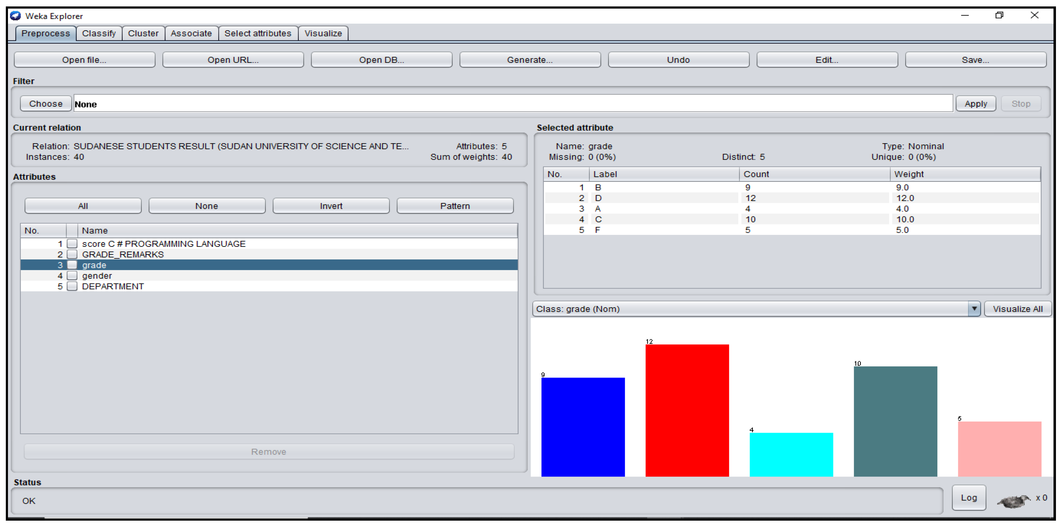
Task: Tick checkbox for score C# PROGRAMMING LANGUAGE
Action: tap(72, 243)
